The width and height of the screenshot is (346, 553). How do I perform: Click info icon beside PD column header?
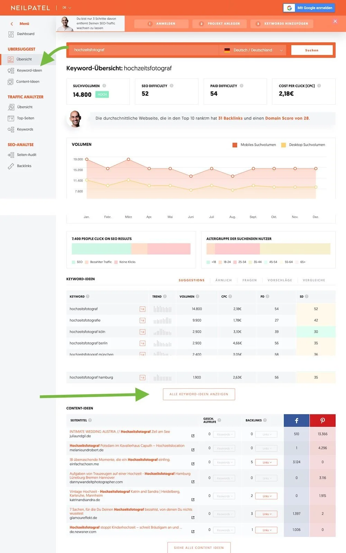(x=267, y=296)
